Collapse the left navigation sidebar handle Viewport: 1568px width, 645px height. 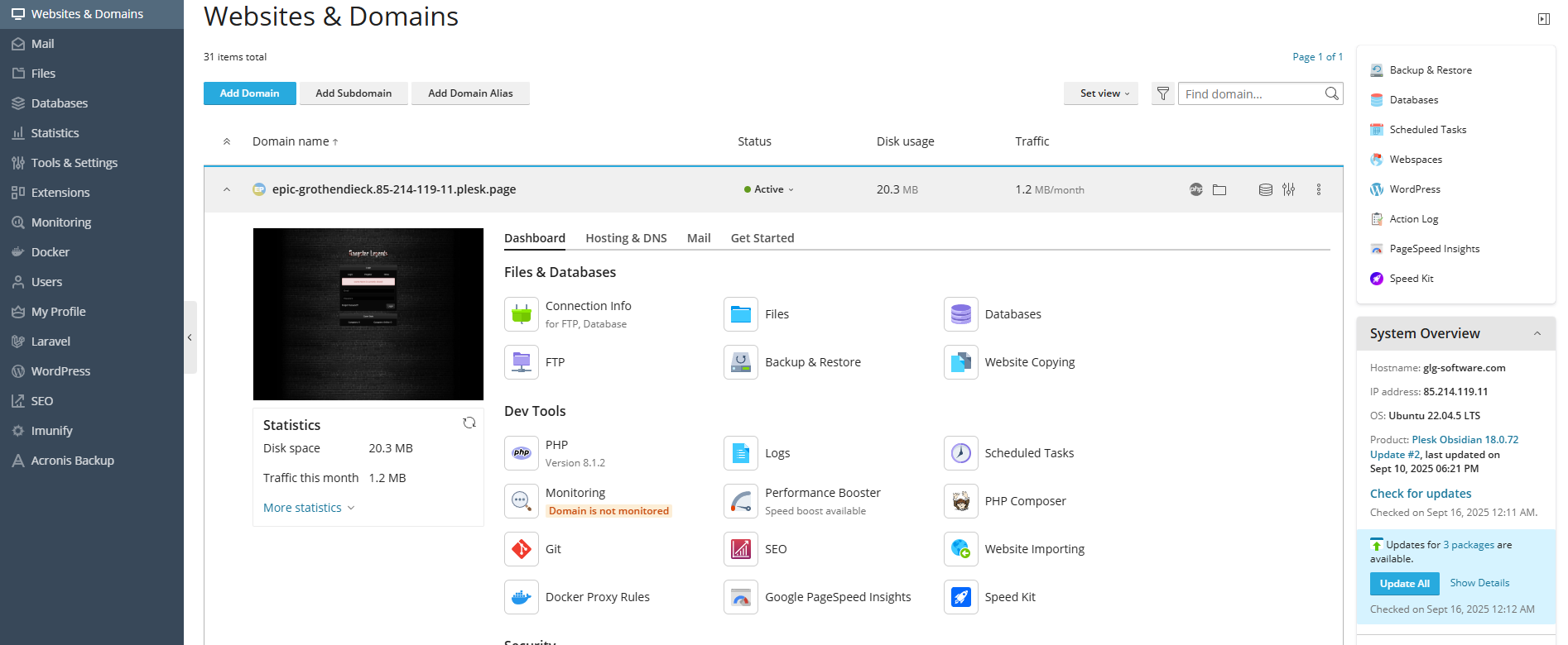pyautogui.click(x=190, y=337)
